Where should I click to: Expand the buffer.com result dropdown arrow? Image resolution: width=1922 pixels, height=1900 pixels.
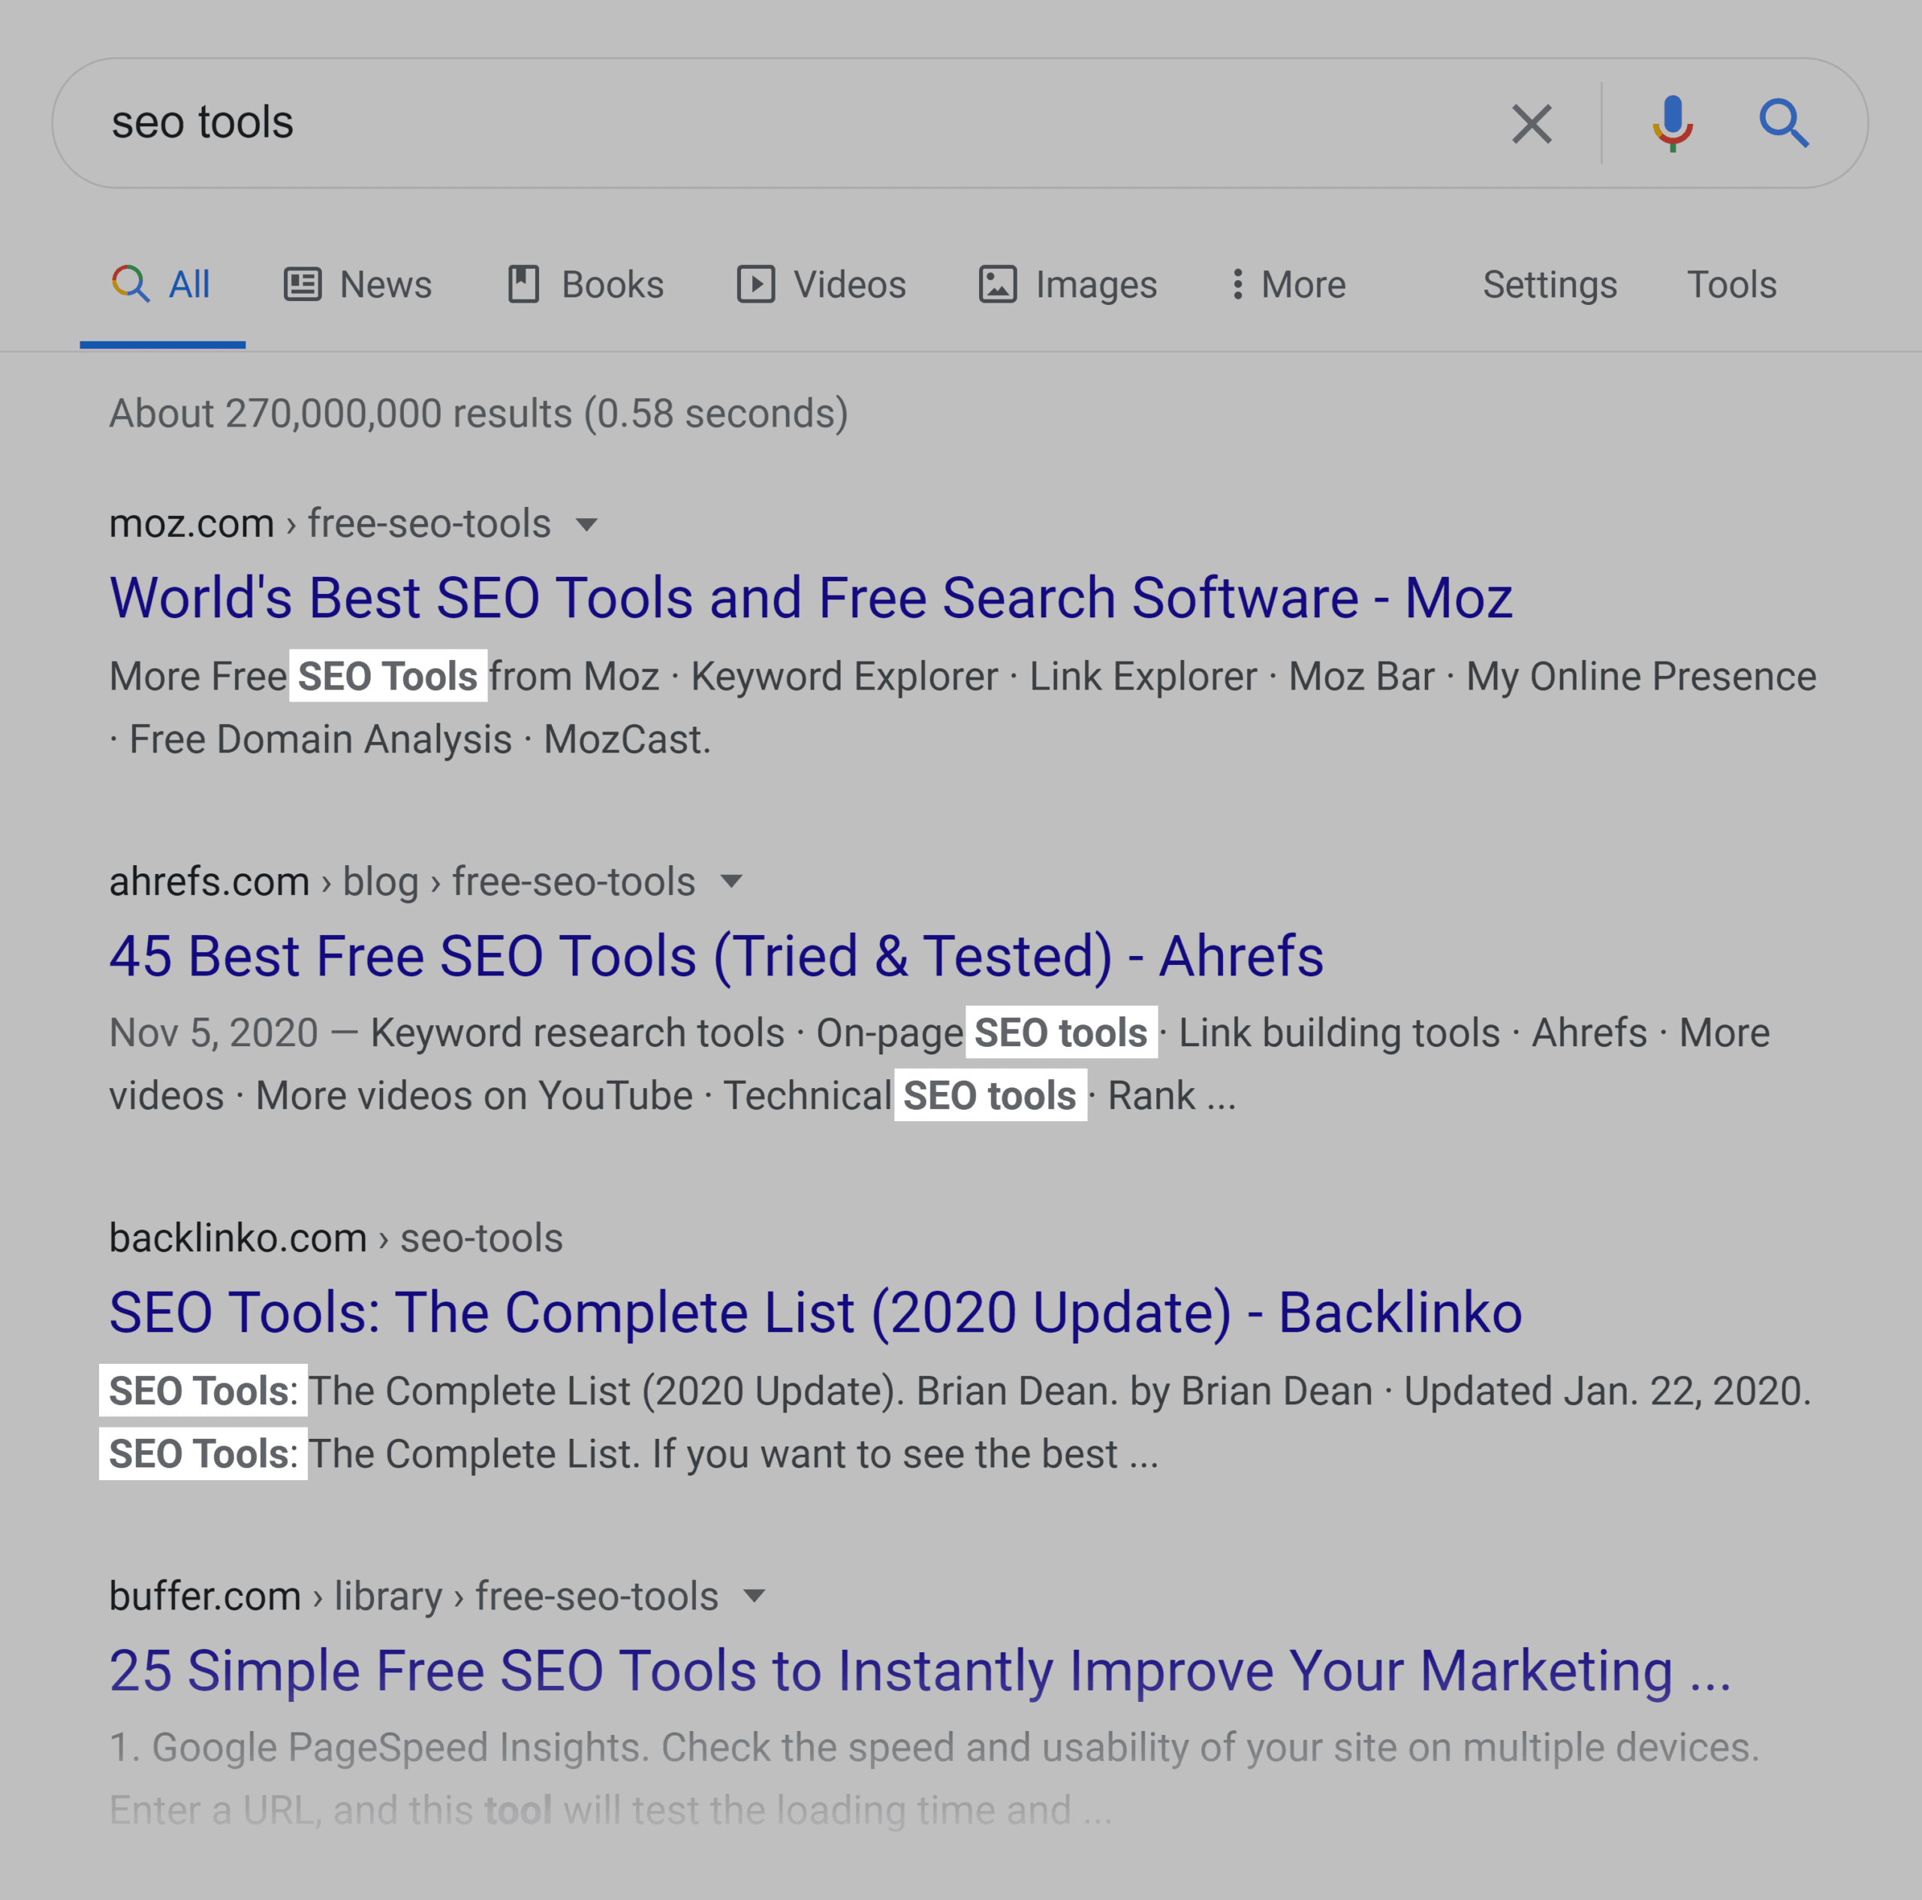pos(748,1592)
